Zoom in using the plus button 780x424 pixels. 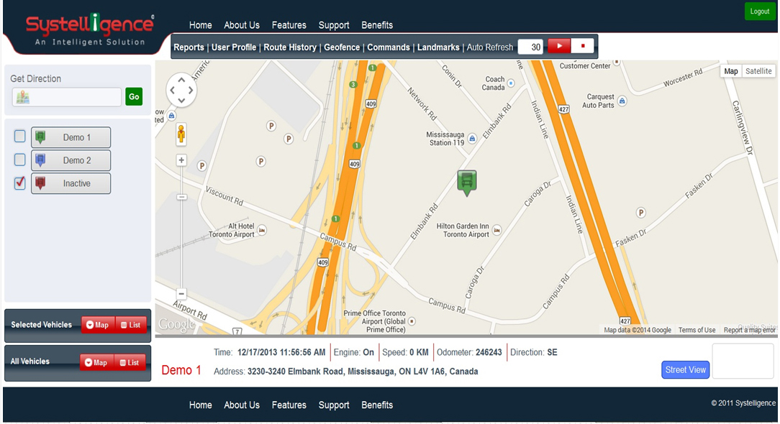pos(181,160)
